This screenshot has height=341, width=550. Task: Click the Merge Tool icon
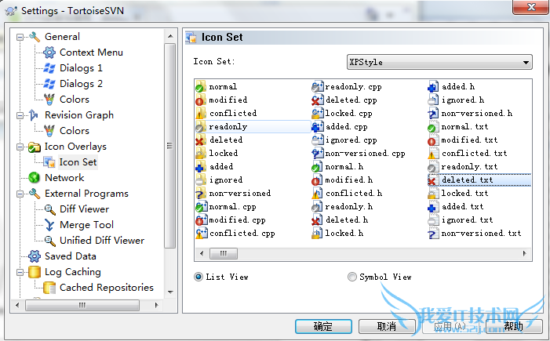[x=49, y=225]
